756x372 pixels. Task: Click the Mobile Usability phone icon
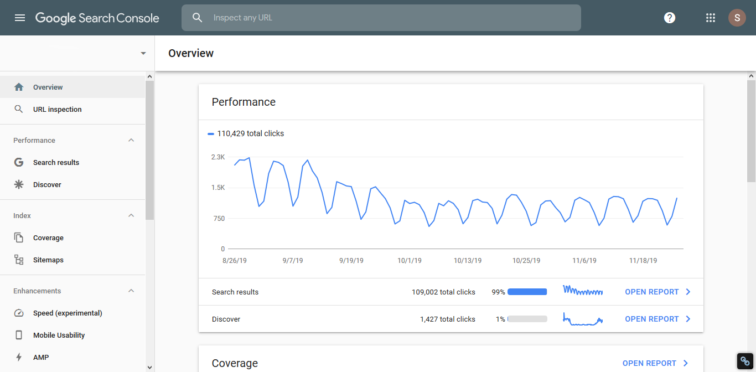click(x=19, y=335)
